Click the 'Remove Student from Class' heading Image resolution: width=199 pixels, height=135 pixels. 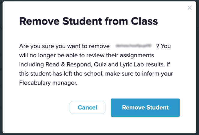[x=88, y=22]
